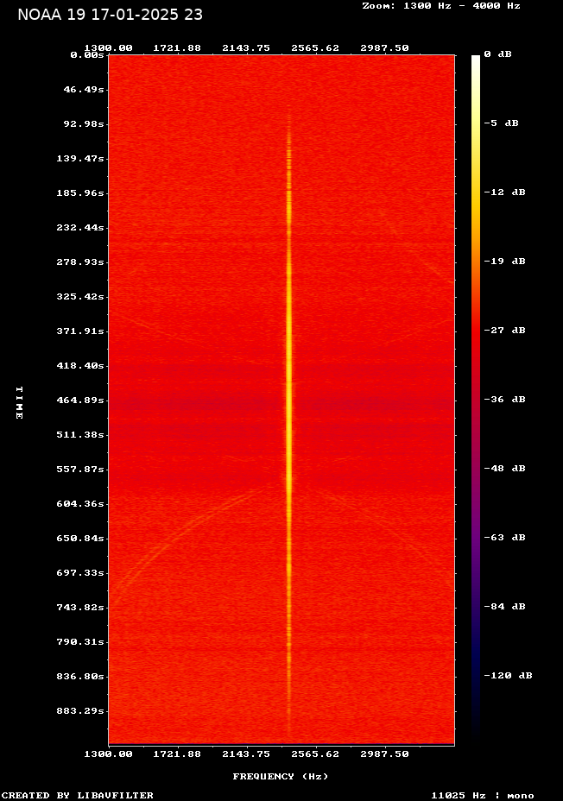This screenshot has width=563, height=801.
Task: Click the '11025 Hz : mono' audio info
Action: coord(483,795)
